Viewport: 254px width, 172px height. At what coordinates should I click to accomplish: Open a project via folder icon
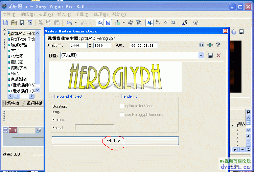coord(14,23)
